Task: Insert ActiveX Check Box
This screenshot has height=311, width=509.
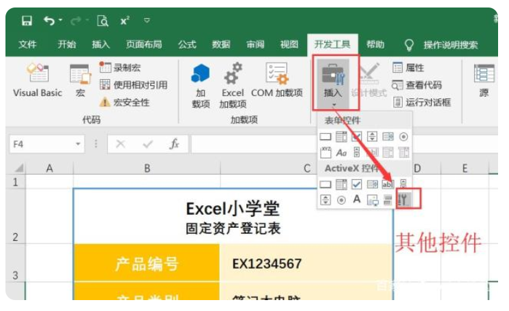Action: (x=357, y=184)
